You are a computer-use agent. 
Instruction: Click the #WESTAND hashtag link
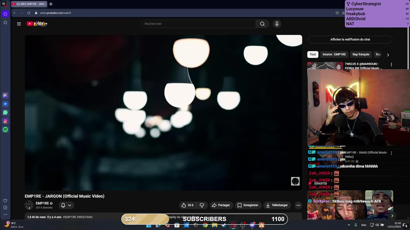pyautogui.click(x=85, y=217)
